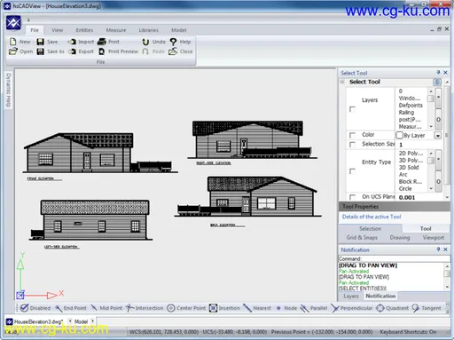Switch to the Viewport tab
Viewport: 454px width, 340px height.
pyautogui.click(x=434, y=237)
